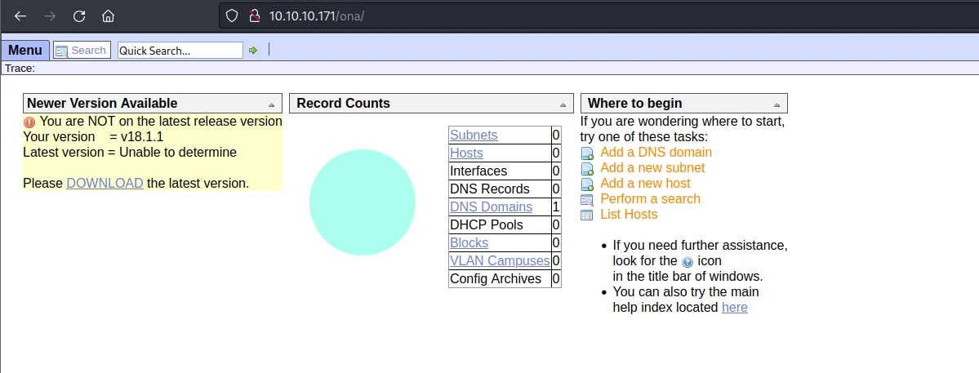The width and height of the screenshot is (979, 373).
Task: Click the Interfaces row label
Action: pos(479,171)
